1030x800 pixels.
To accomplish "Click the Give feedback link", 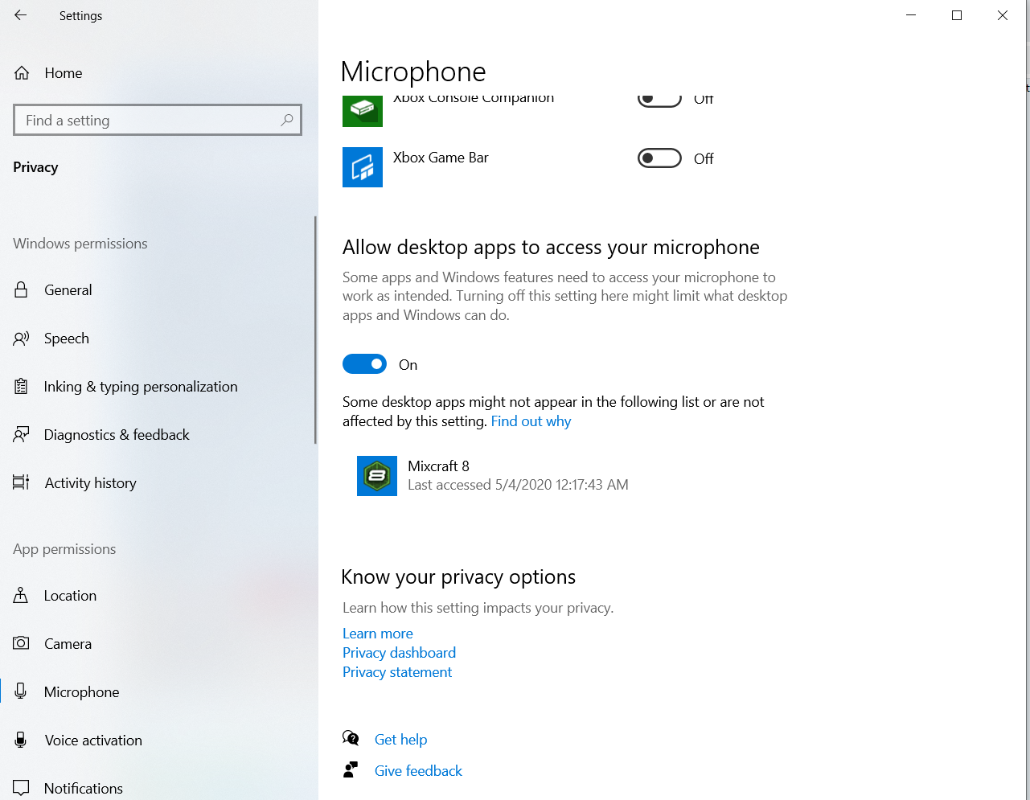I will tap(418, 771).
